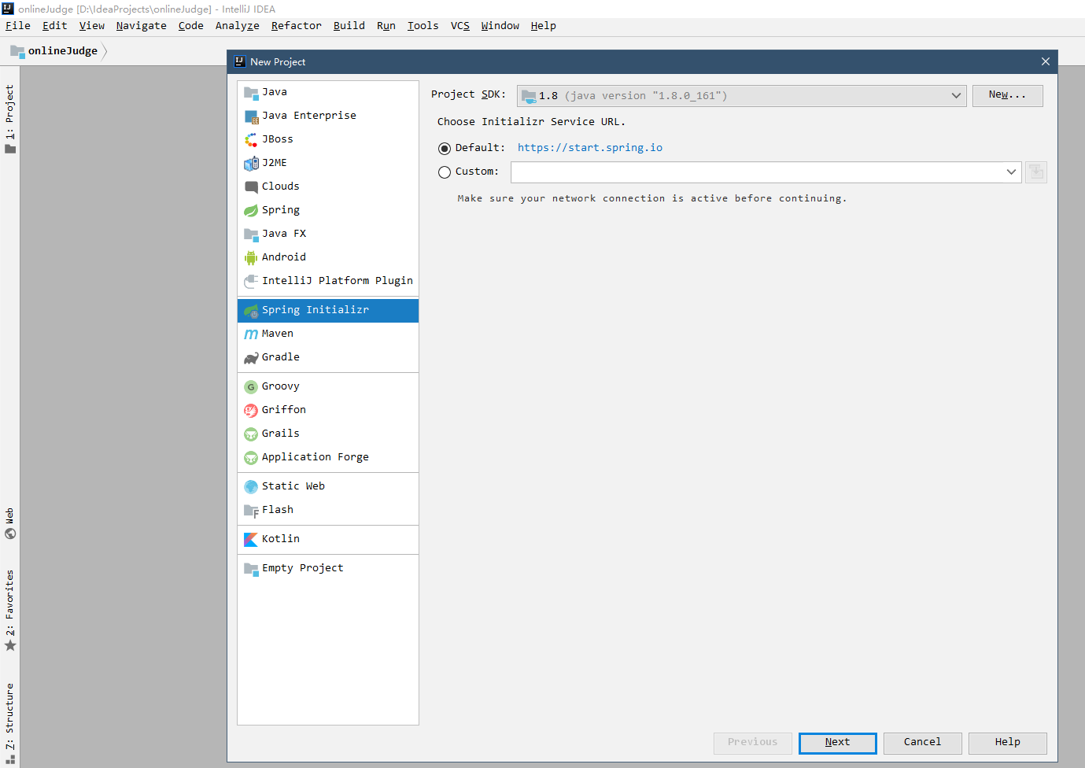Open the Help menu in menu bar
Image resolution: width=1085 pixels, height=768 pixels.
click(x=544, y=26)
